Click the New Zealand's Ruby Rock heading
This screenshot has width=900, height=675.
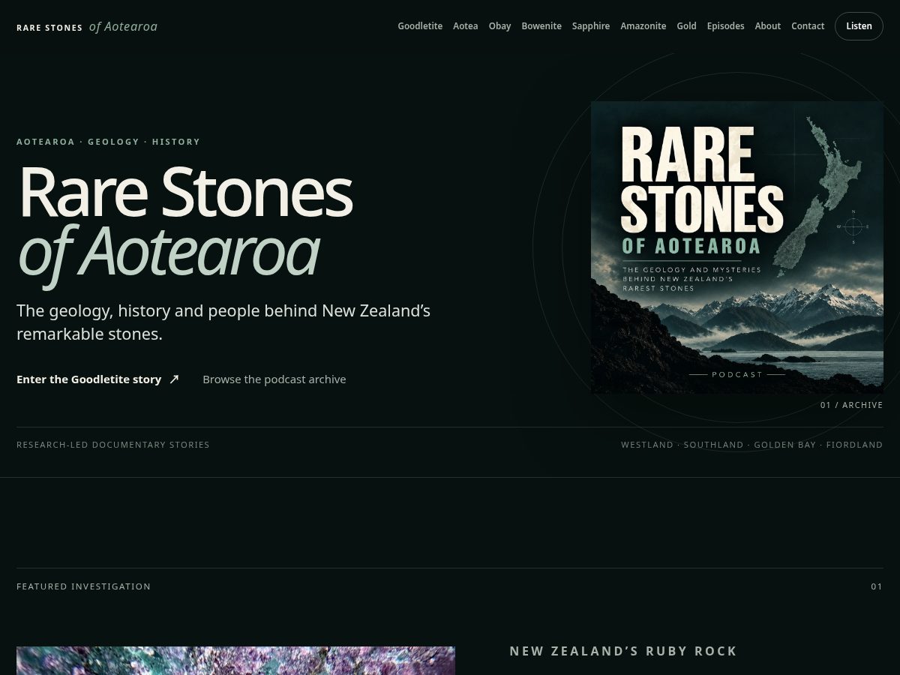pyautogui.click(x=623, y=651)
